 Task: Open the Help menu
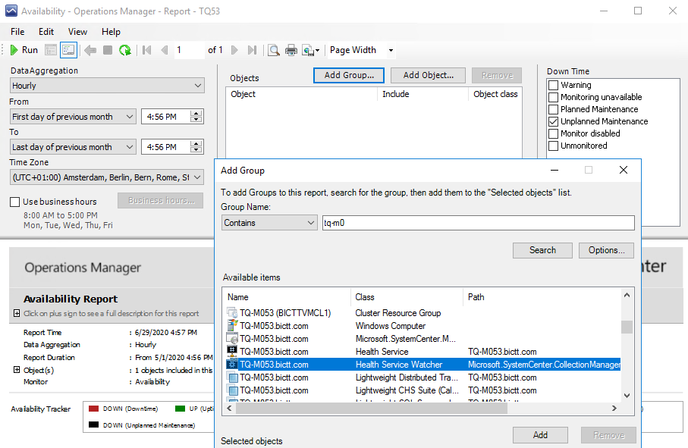[111, 32]
